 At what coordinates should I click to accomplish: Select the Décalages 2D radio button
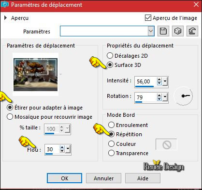[x=110, y=56]
